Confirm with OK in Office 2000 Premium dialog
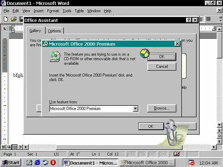223x167 pixels. (162, 57)
